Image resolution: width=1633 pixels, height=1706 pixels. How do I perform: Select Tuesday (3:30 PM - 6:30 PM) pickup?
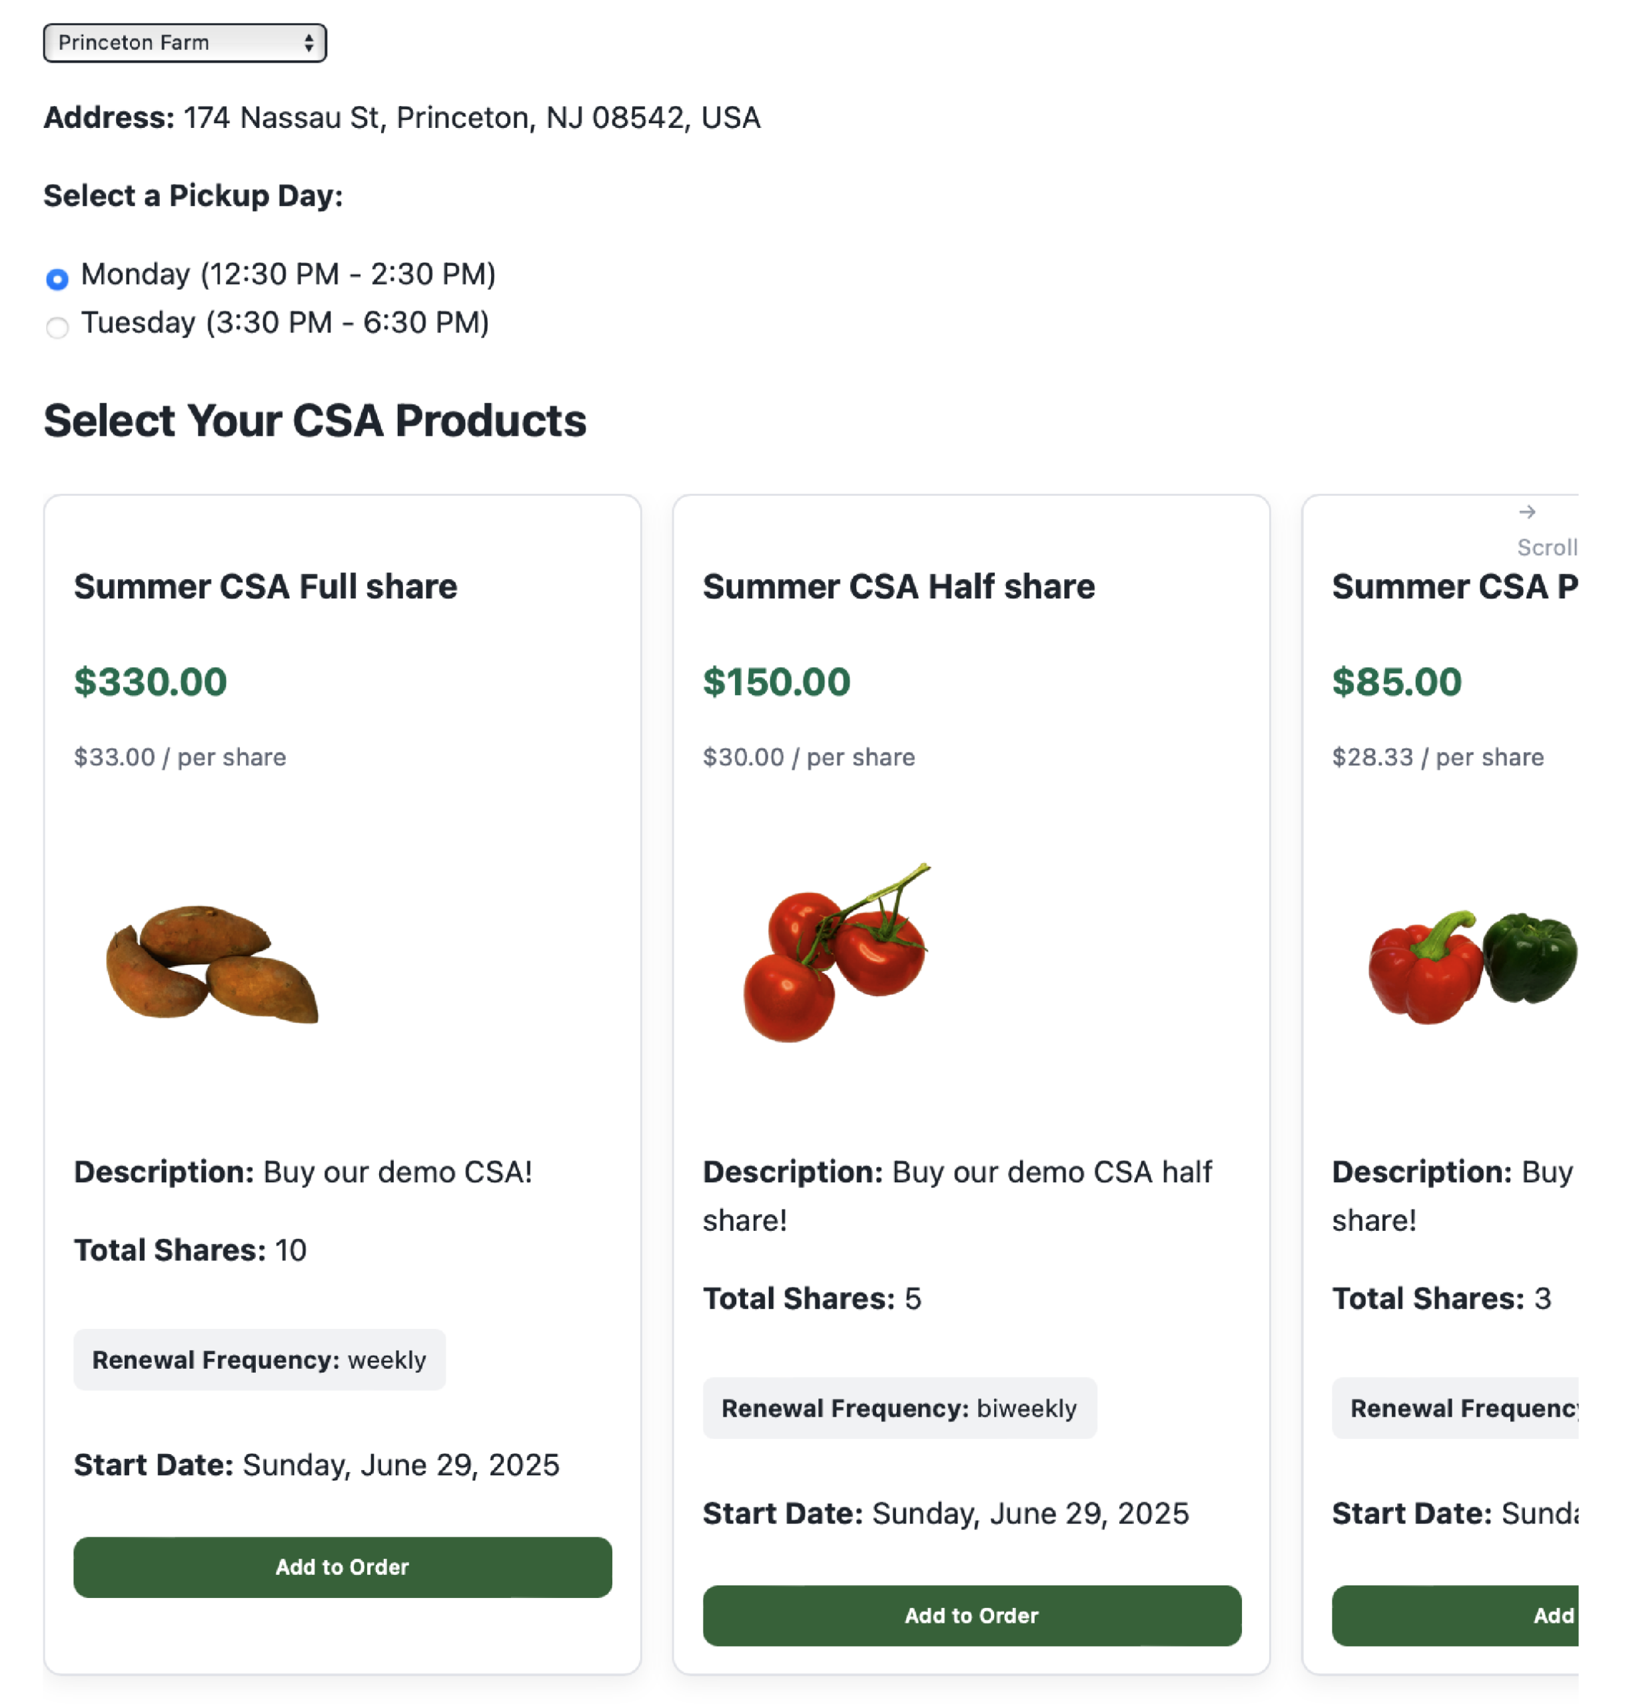pos(57,327)
